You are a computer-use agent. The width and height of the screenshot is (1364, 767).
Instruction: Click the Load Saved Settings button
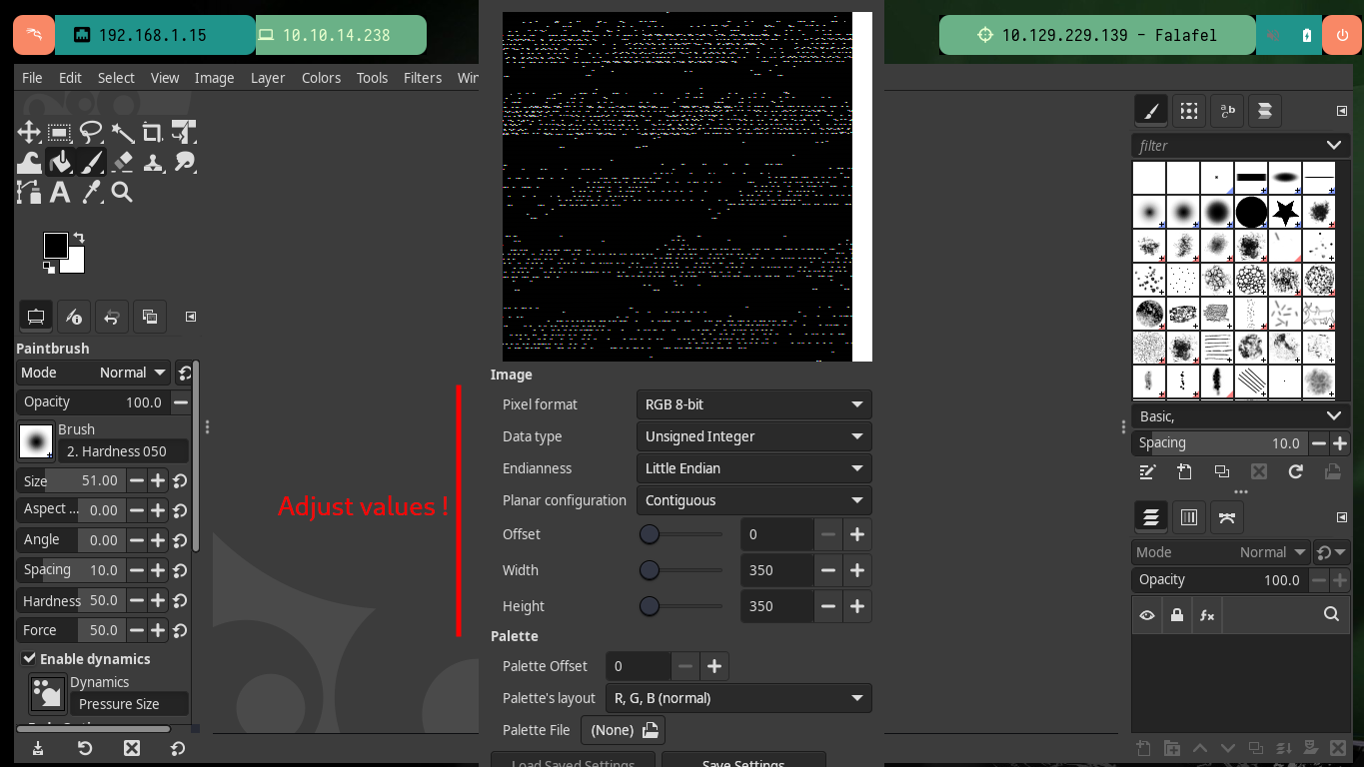(x=573, y=761)
